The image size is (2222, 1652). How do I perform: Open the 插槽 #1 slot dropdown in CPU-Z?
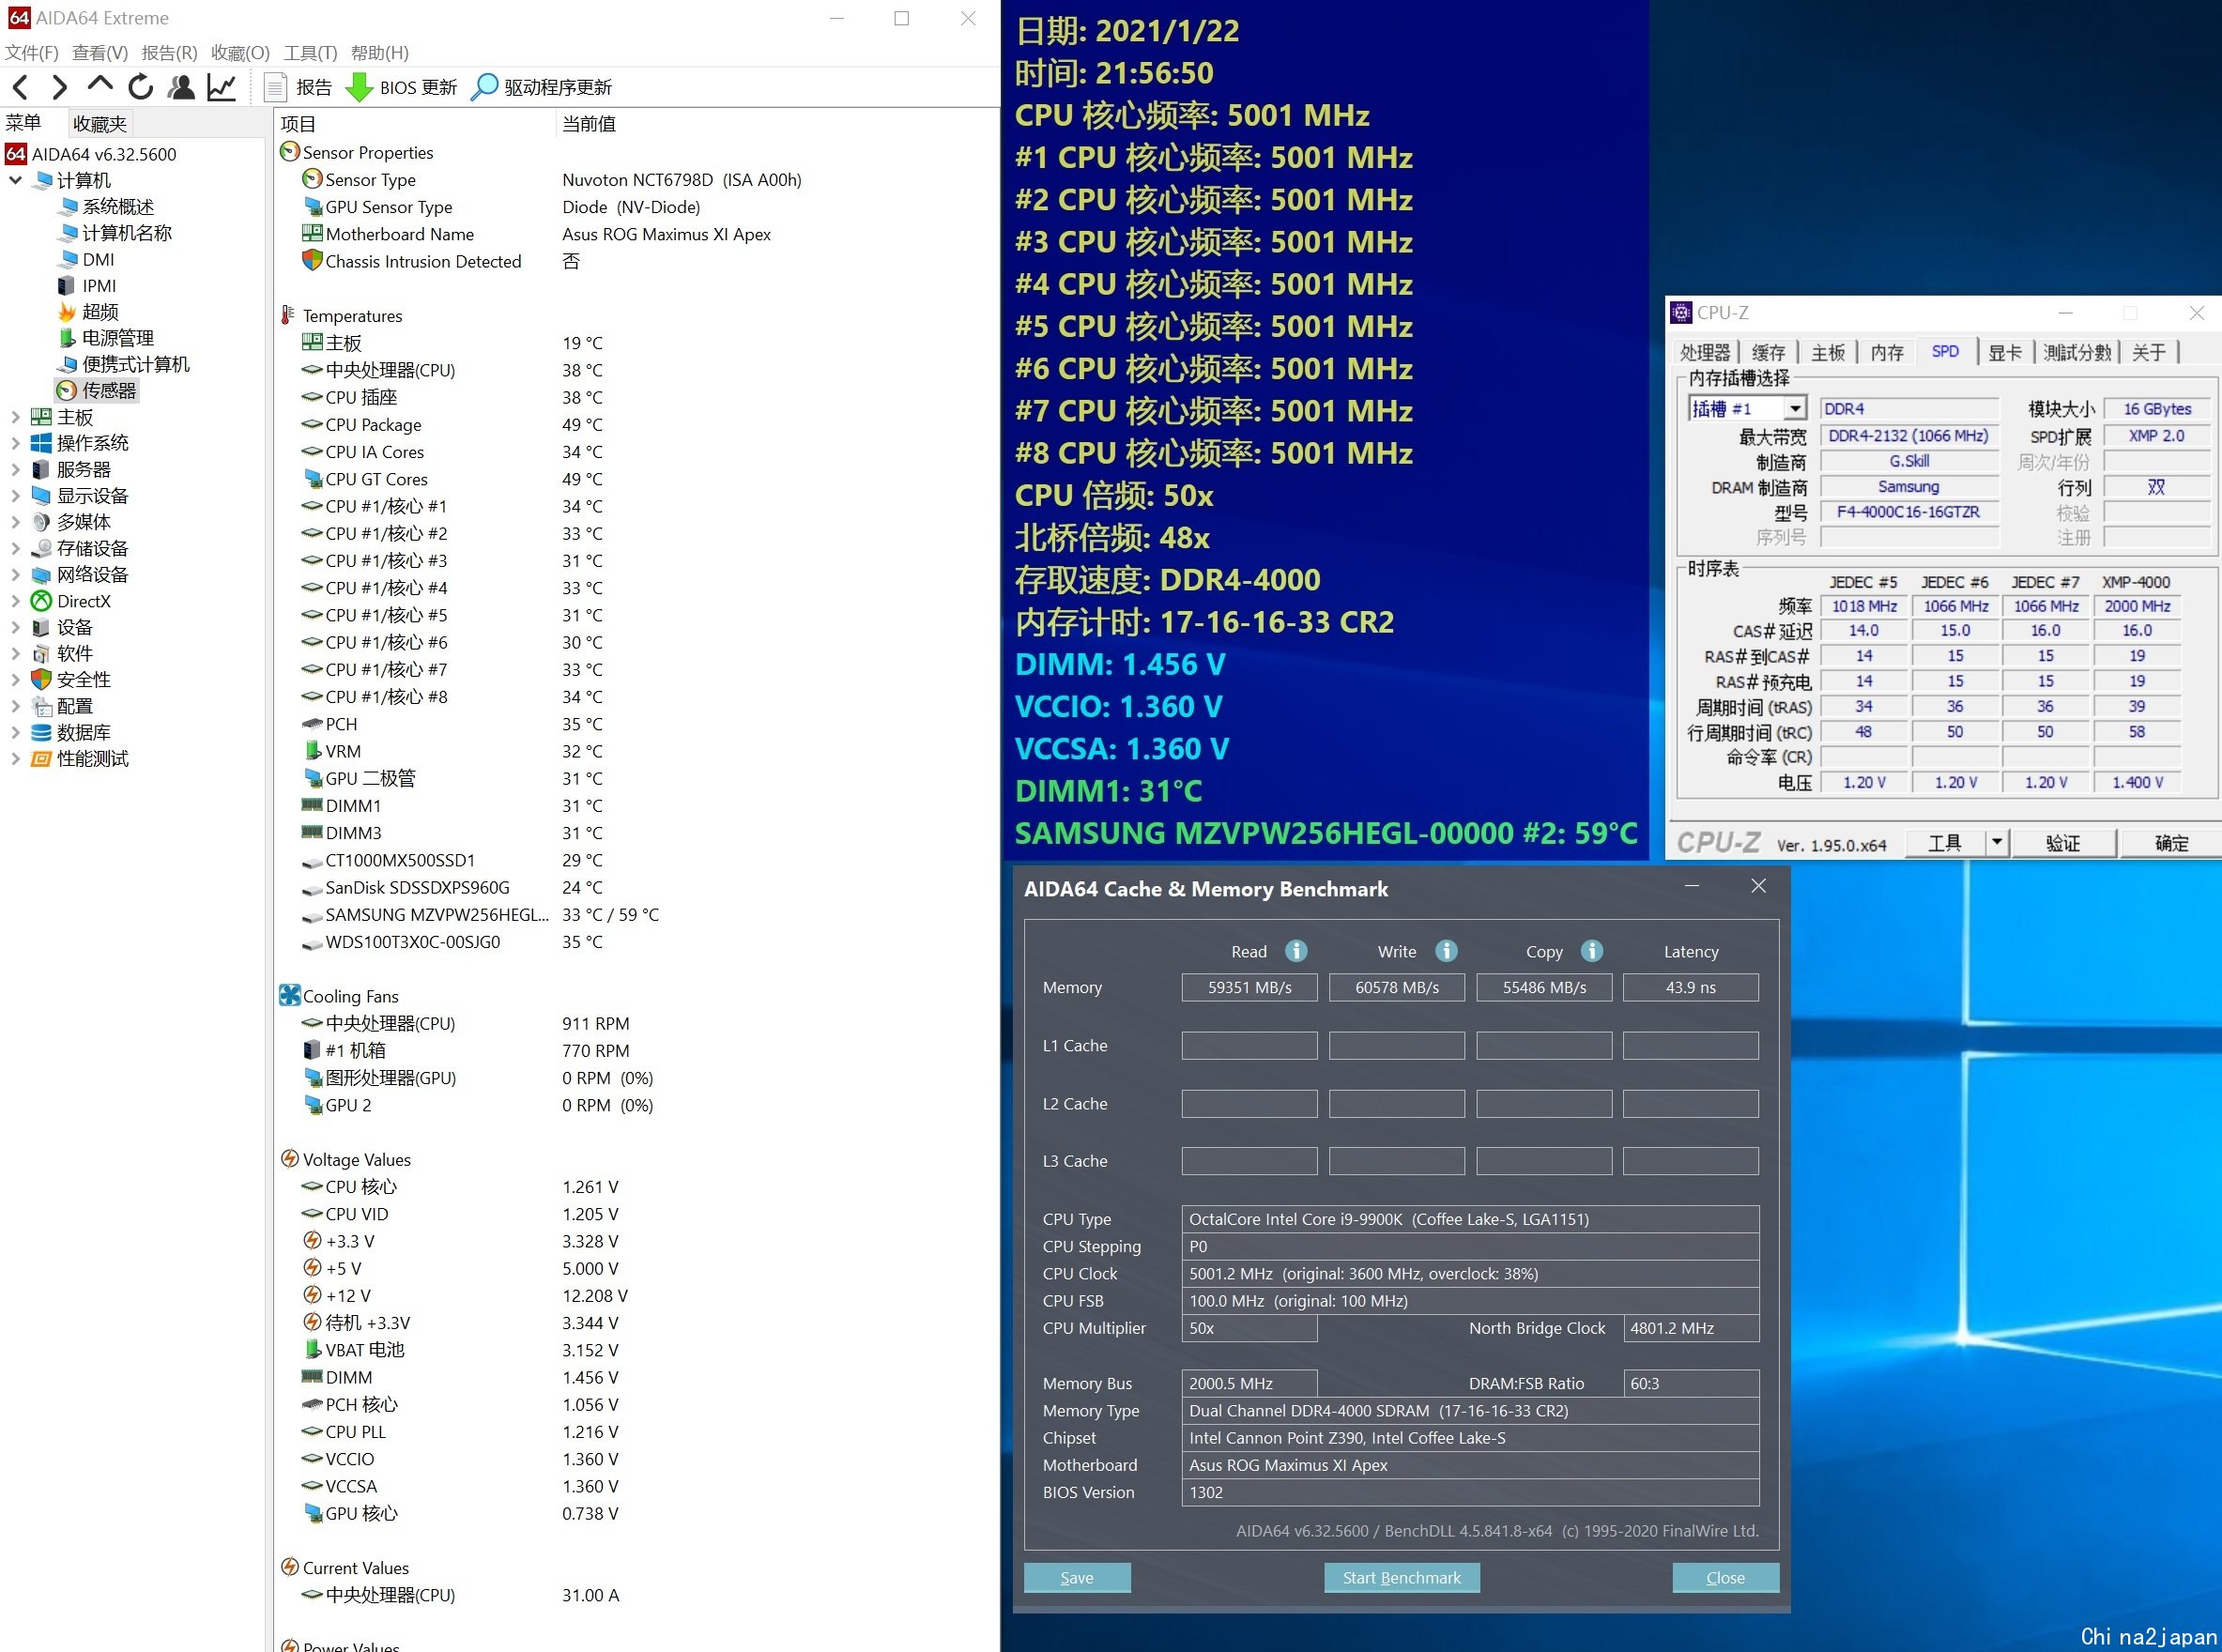point(1795,408)
